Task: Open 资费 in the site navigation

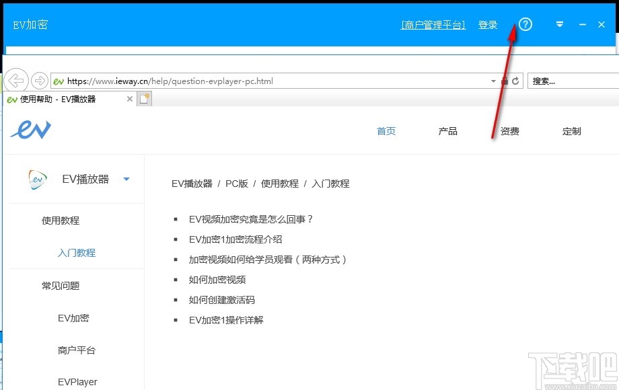Action: [x=510, y=131]
